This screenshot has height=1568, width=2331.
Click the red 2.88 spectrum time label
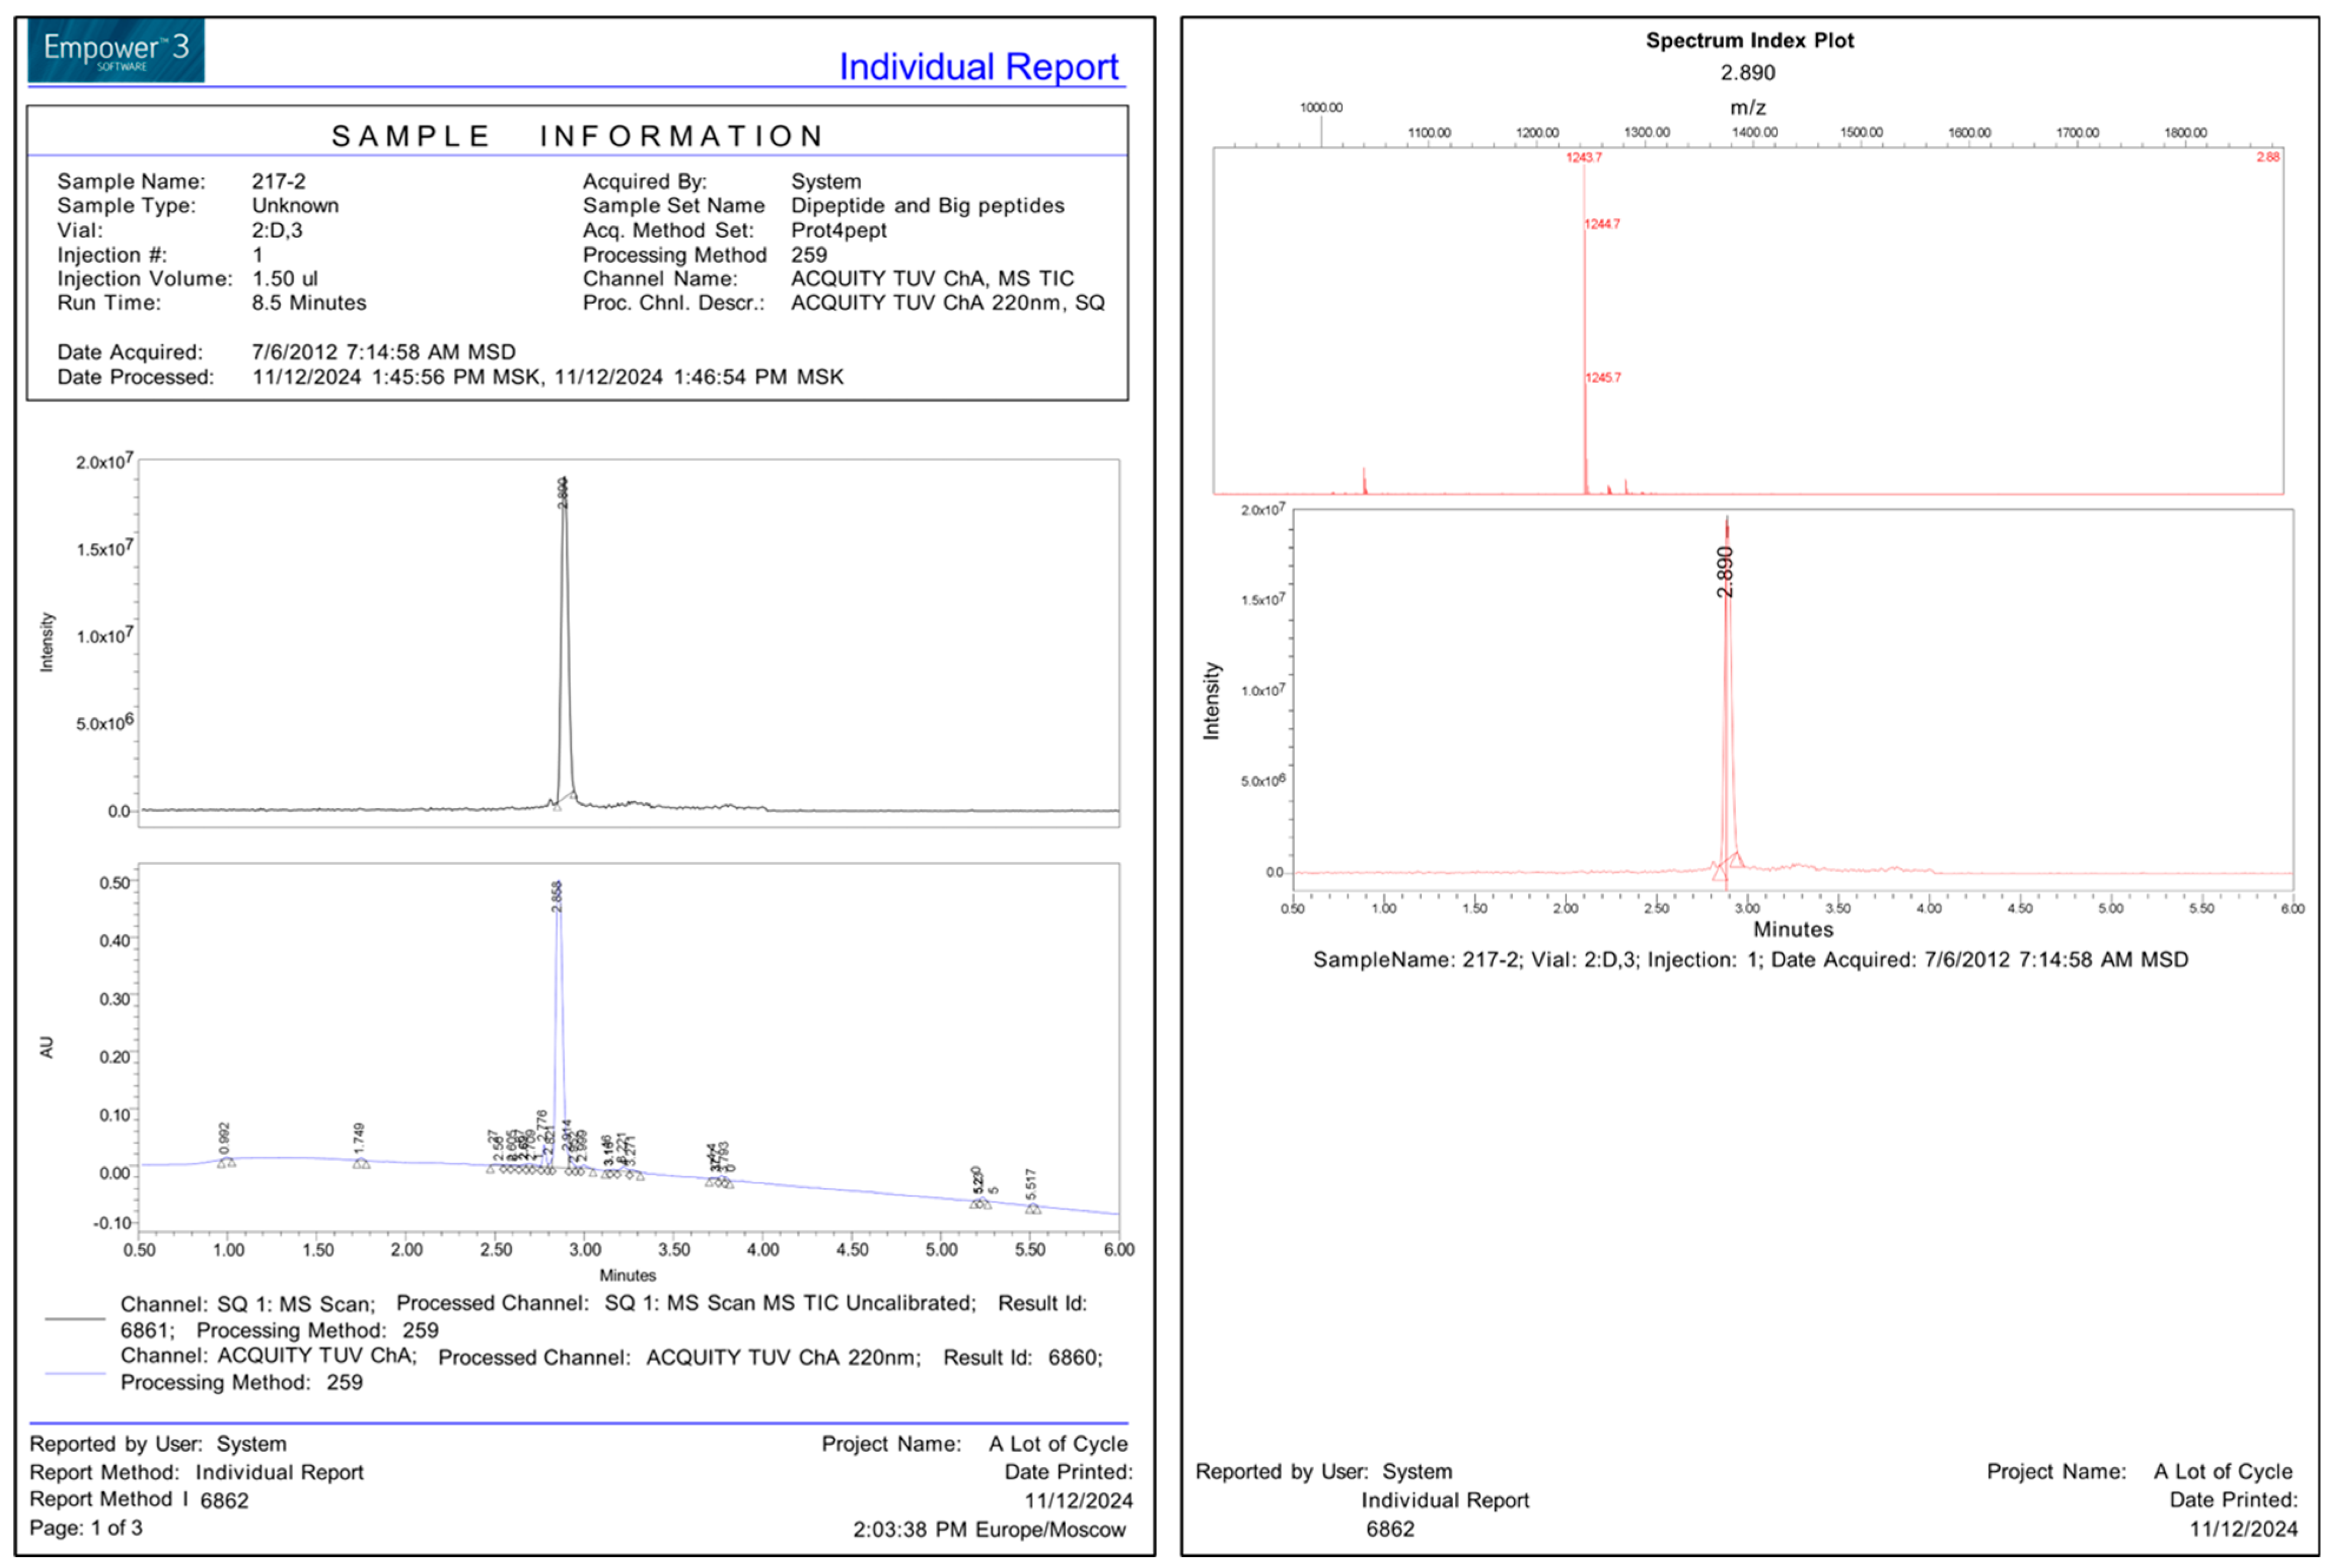pyautogui.click(x=2267, y=157)
